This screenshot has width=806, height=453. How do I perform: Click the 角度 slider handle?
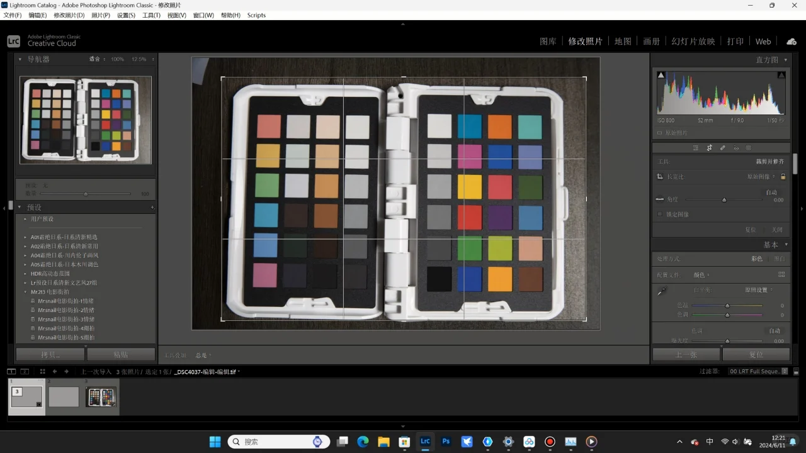(724, 200)
